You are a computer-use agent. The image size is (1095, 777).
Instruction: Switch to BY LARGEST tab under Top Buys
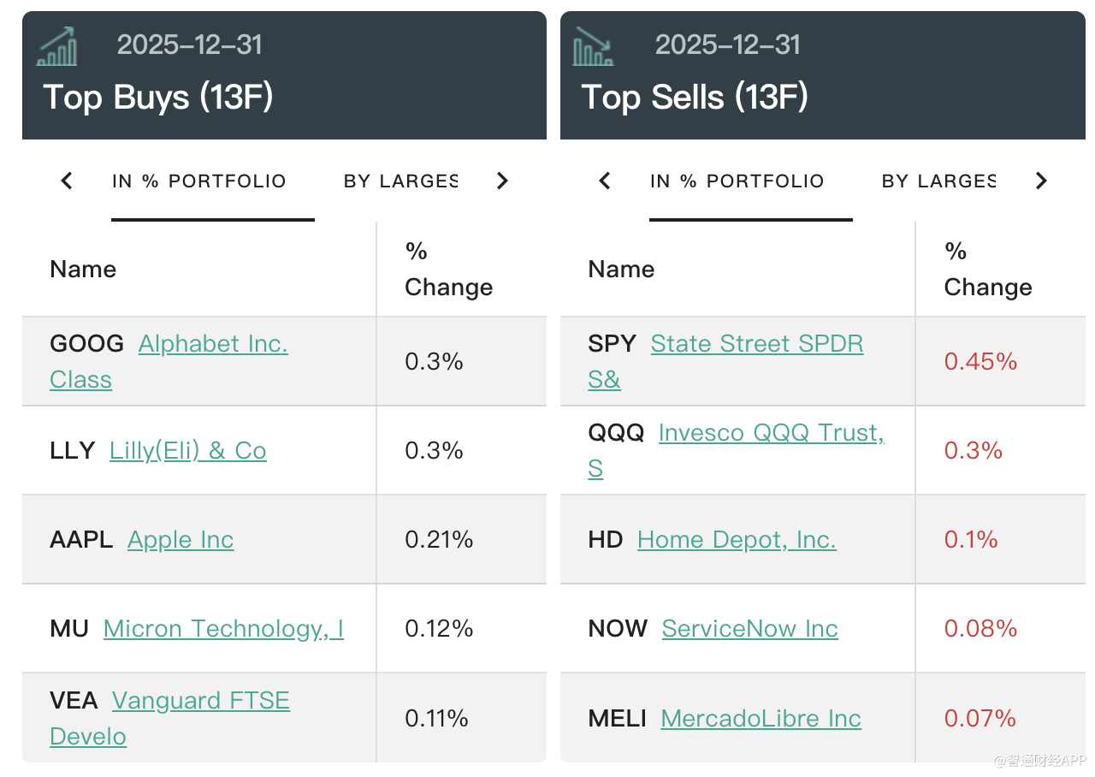coord(400,181)
